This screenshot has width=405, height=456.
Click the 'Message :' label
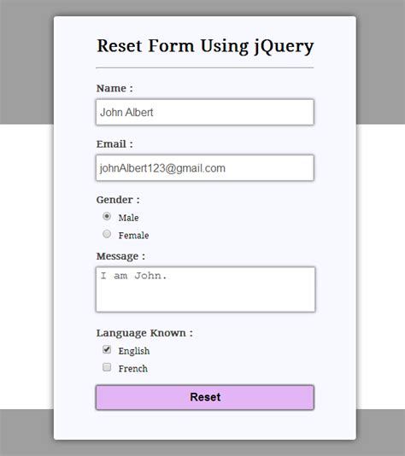coord(120,256)
